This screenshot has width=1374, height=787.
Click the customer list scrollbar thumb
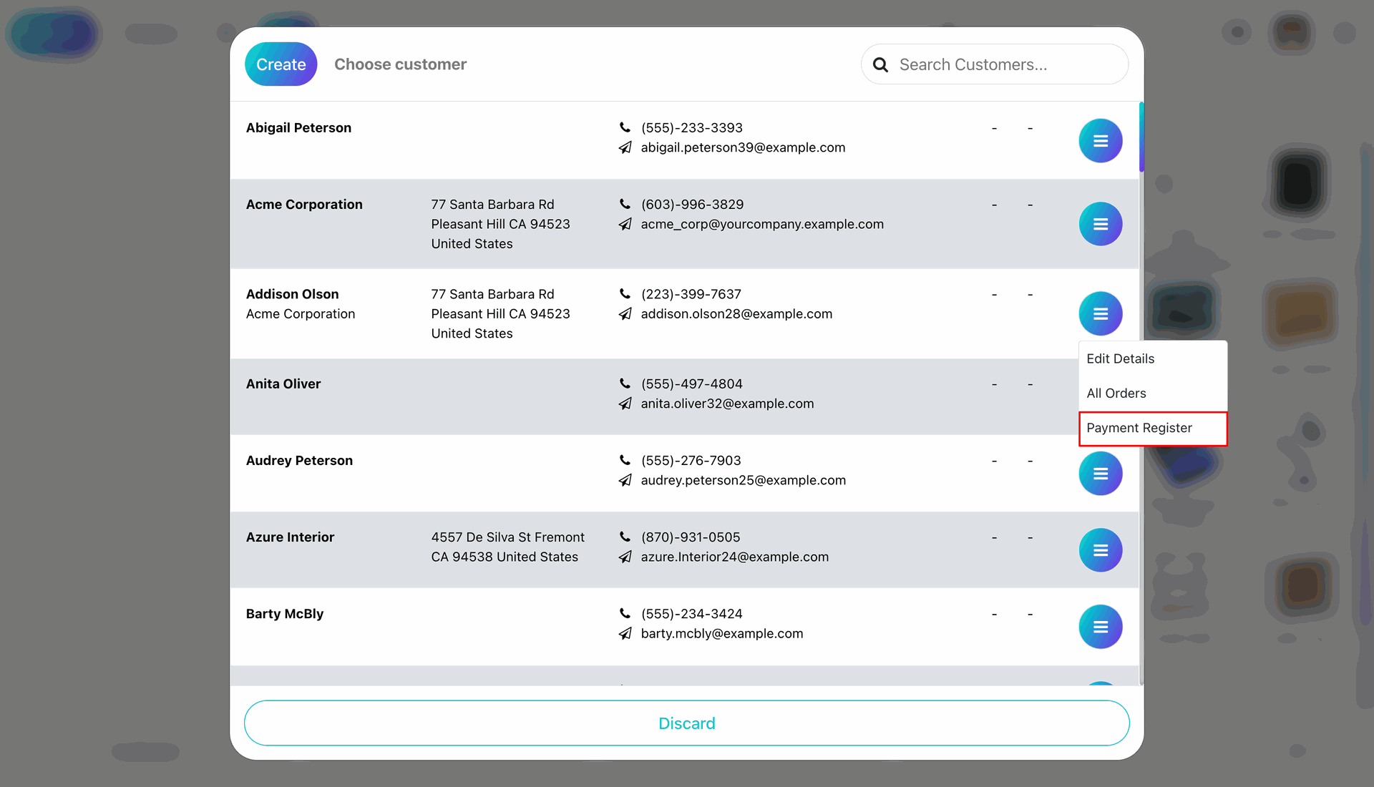(x=1141, y=137)
